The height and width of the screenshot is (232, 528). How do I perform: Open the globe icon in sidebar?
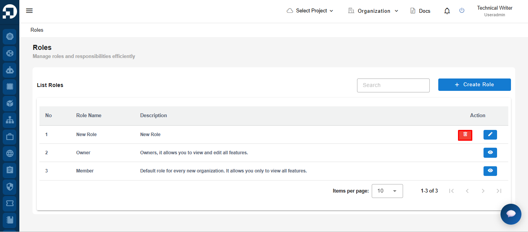tap(10, 154)
